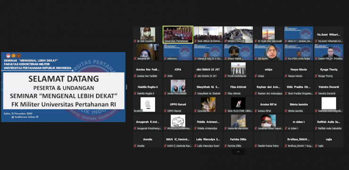The image size is (349, 170).
Task: Click name label 'Faricha Dillia'
Action: (234, 146)
